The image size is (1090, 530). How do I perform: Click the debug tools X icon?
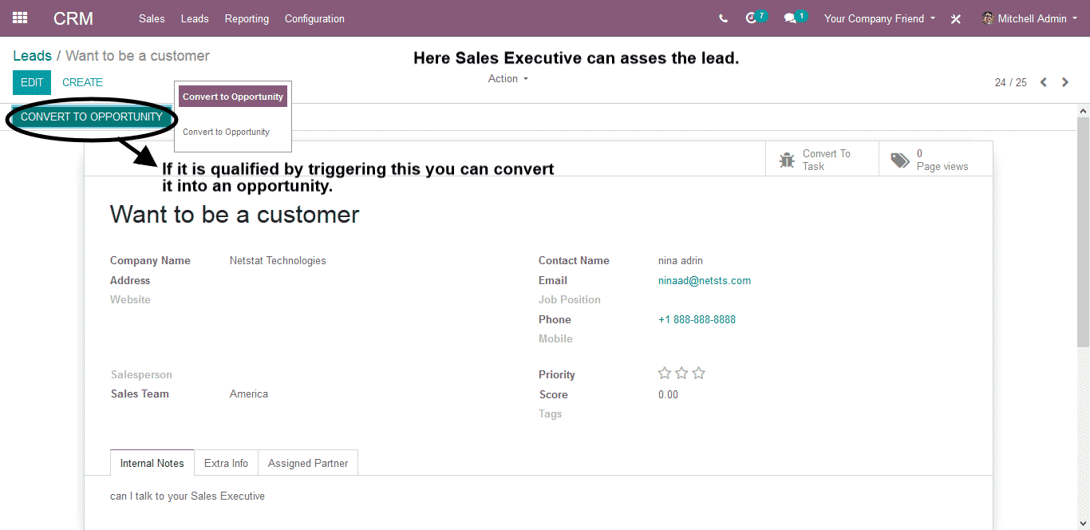[955, 19]
